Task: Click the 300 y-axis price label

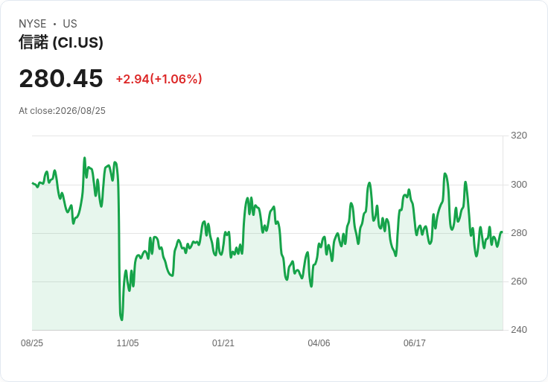Action: point(519,185)
